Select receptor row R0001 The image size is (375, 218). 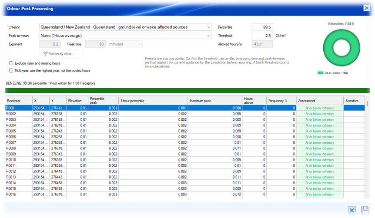click(185, 108)
